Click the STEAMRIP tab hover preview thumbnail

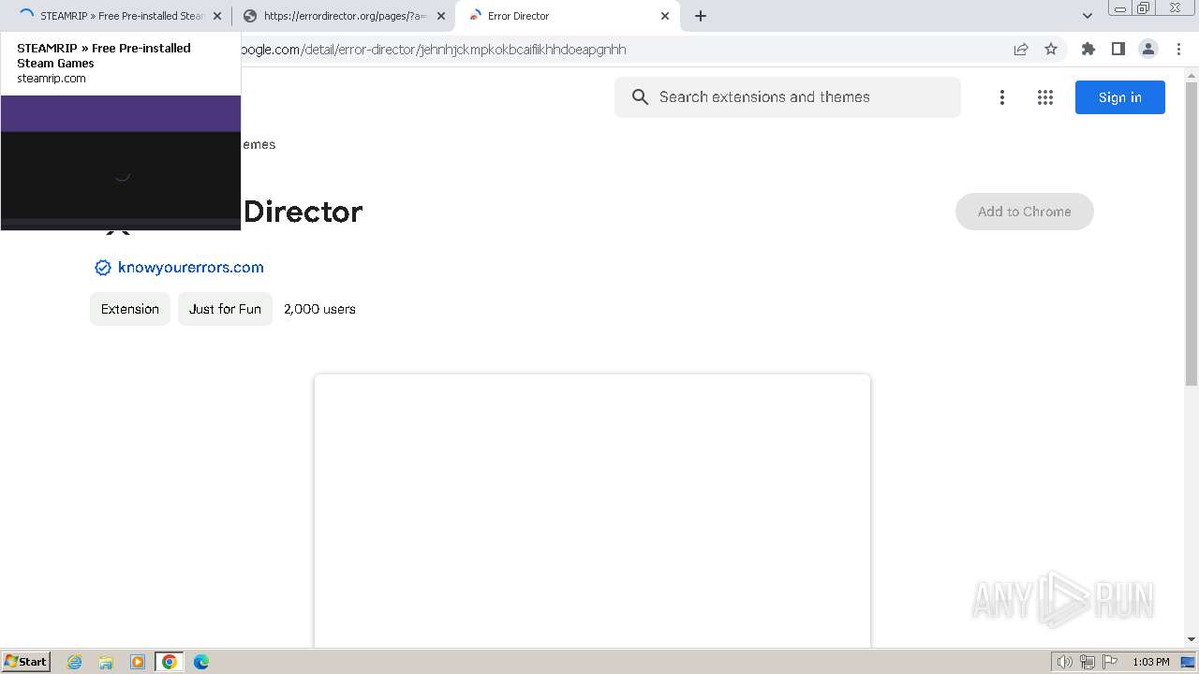pyautogui.click(x=121, y=162)
